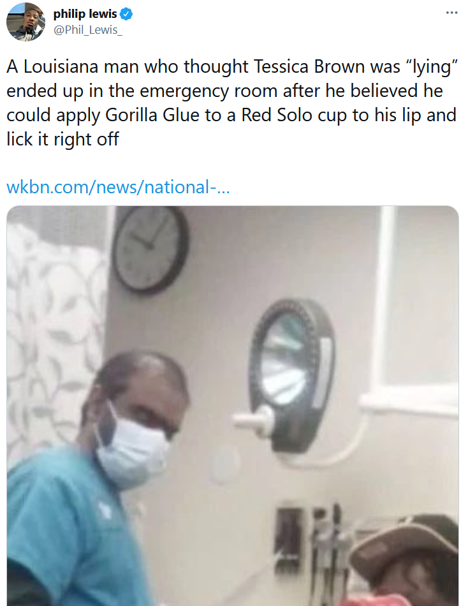This screenshot has width=468, height=606.
Task: Click the words "lick it right off"
Action: click(62, 139)
